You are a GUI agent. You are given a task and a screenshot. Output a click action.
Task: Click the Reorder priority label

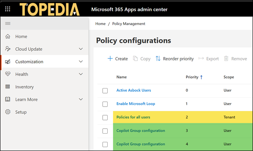178,59
